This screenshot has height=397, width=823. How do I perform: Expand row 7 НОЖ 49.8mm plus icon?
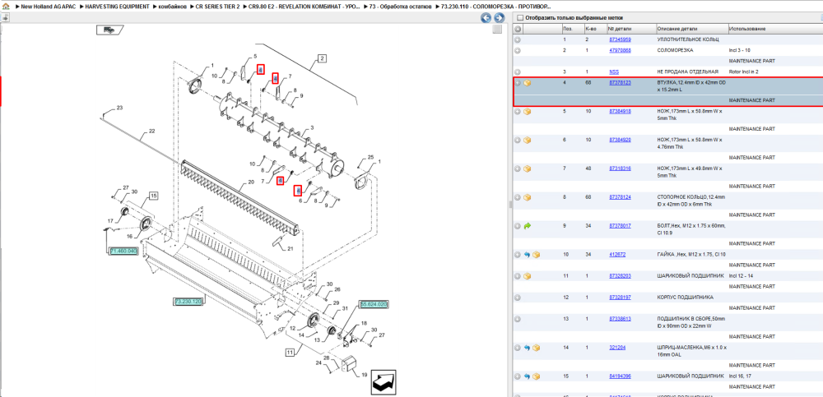(518, 168)
